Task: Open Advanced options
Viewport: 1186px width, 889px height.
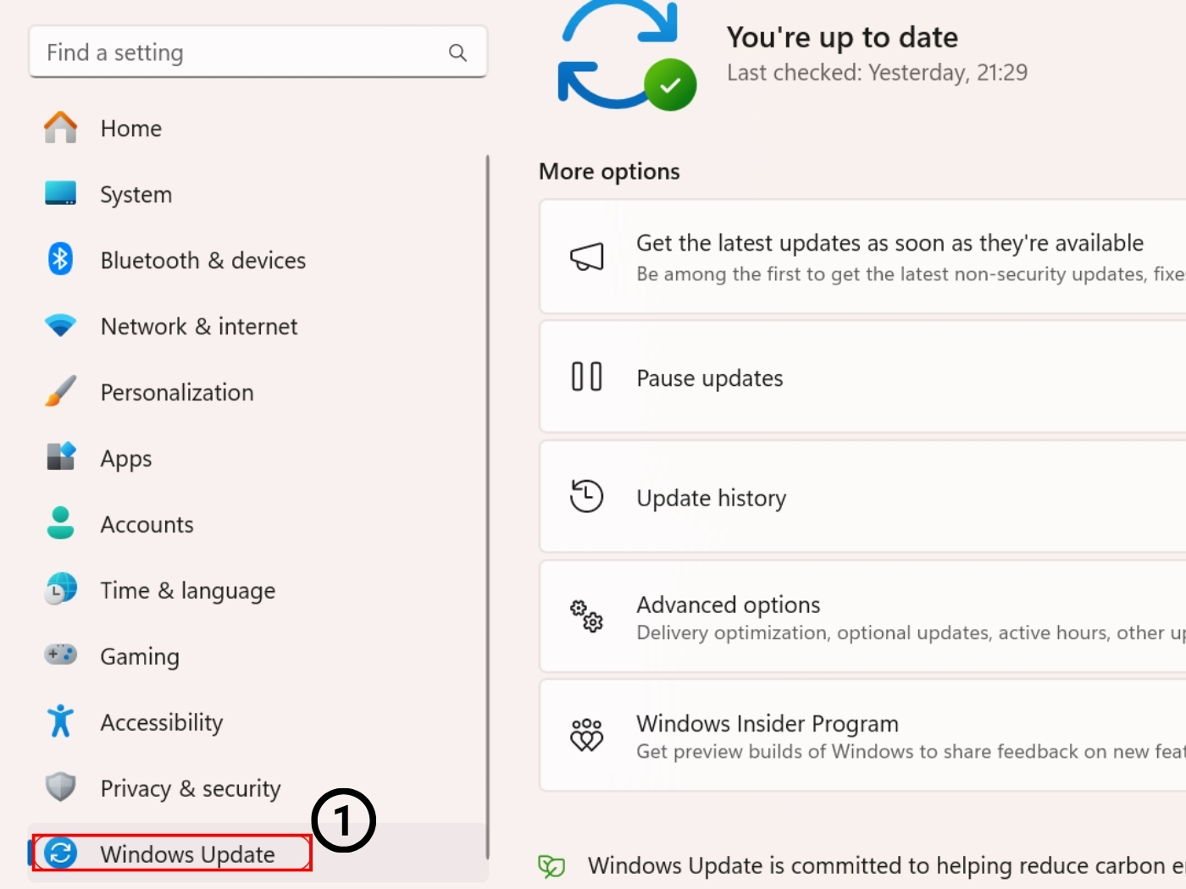Action: (x=862, y=616)
